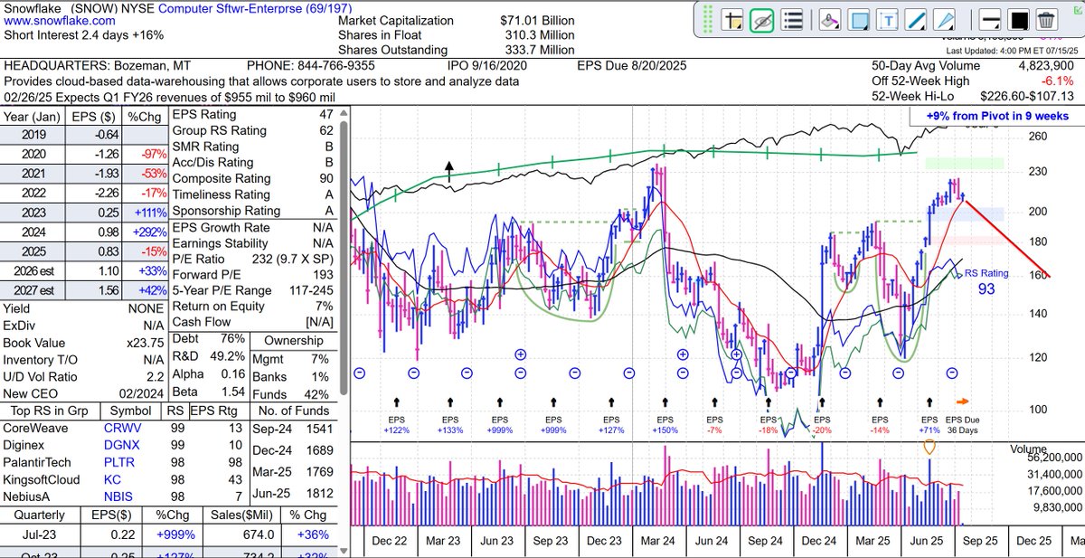Select the rectangle shape drawing tool
This screenshot has width=1085, height=558.
click(859, 20)
